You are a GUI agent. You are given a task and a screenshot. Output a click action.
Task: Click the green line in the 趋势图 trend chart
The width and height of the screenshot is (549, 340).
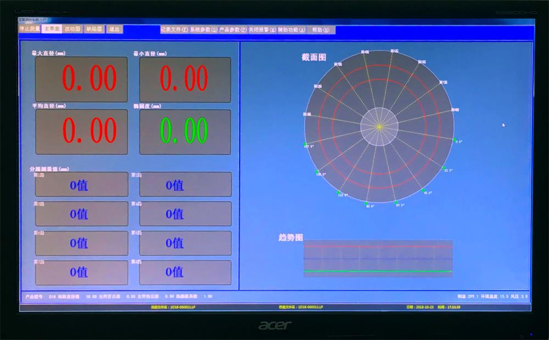coord(378,271)
